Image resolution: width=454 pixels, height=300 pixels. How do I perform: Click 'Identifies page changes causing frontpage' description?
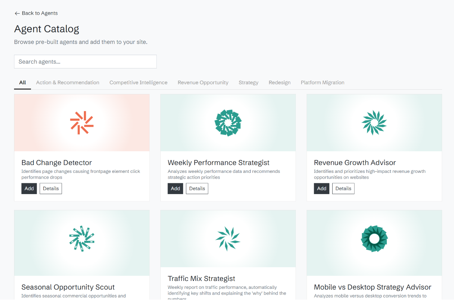coord(81,174)
